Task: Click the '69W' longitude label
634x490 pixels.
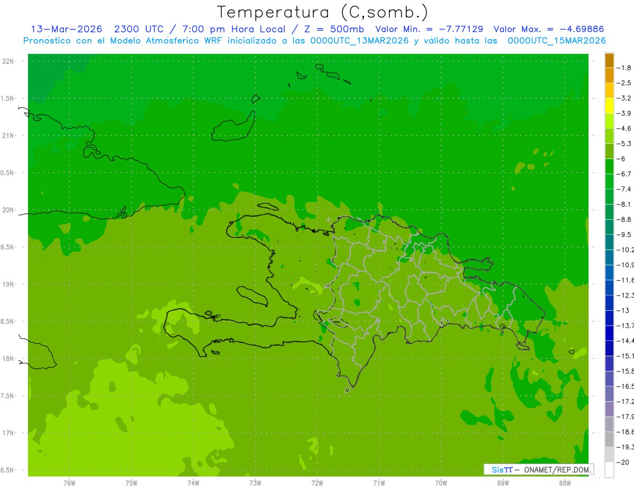Action: tap(503, 483)
